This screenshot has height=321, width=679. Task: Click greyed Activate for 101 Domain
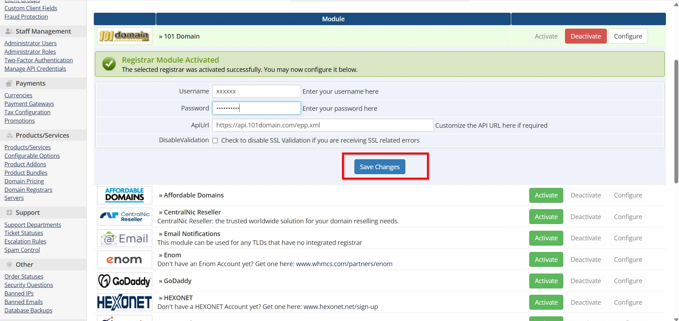click(x=546, y=36)
